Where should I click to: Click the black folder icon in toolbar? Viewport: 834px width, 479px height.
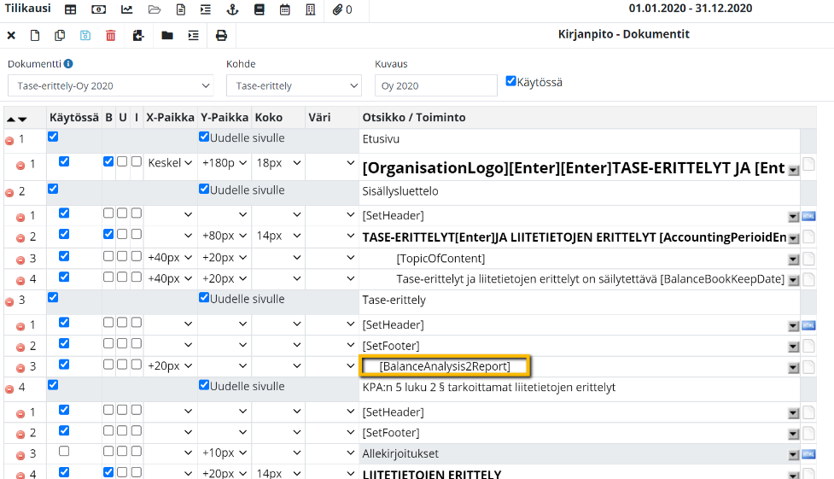pyautogui.click(x=167, y=35)
